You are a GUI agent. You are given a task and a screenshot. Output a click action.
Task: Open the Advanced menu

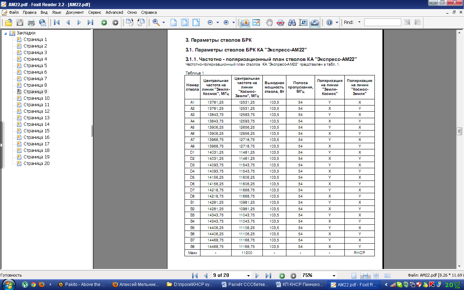click(x=114, y=12)
